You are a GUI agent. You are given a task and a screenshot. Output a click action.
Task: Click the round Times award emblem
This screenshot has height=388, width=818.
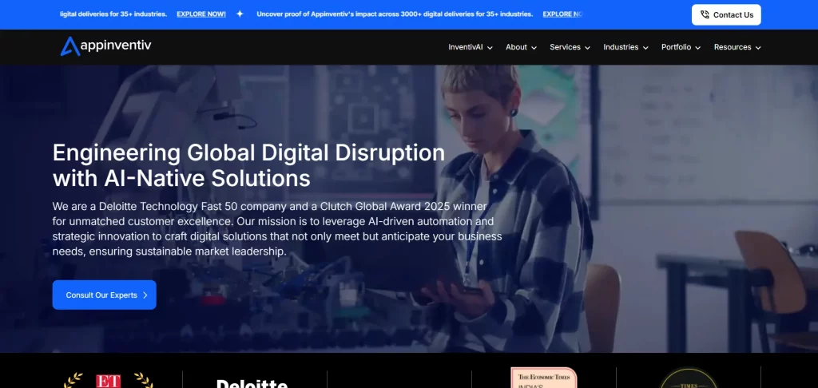click(x=688, y=378)
